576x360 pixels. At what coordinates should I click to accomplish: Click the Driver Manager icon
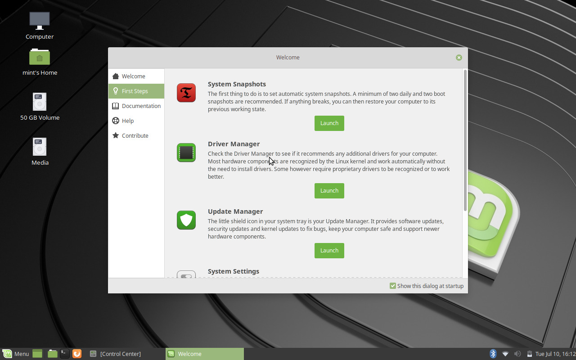point(186,153)
